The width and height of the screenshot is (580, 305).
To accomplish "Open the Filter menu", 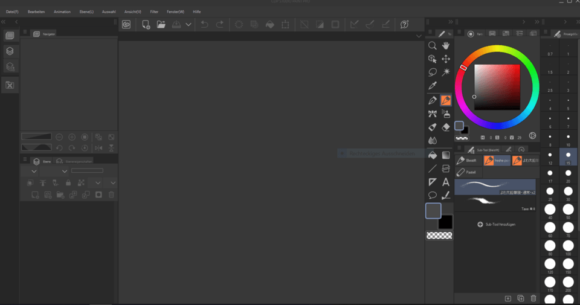I will click(x=154, y=12).
